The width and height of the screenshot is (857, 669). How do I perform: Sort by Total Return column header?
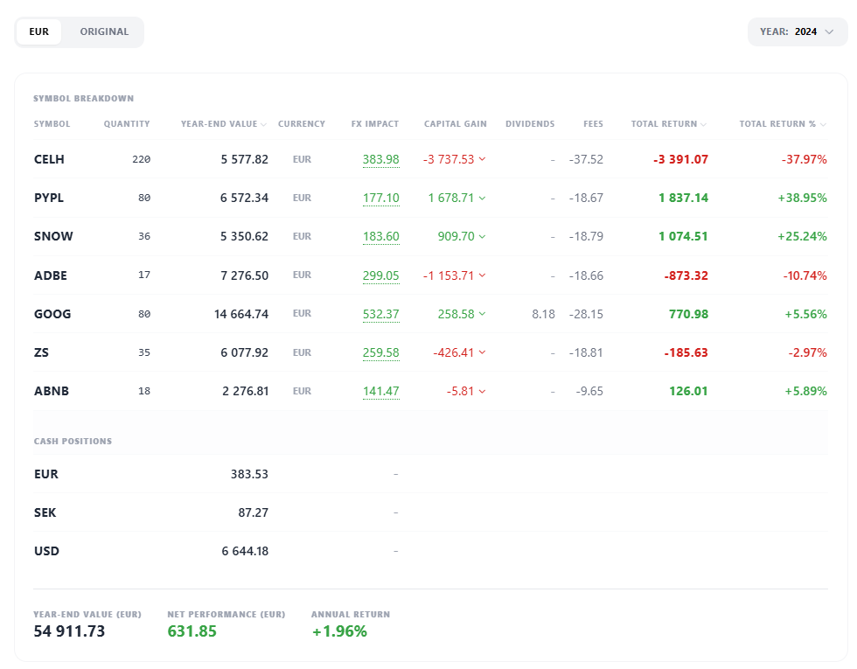[669, 124]
